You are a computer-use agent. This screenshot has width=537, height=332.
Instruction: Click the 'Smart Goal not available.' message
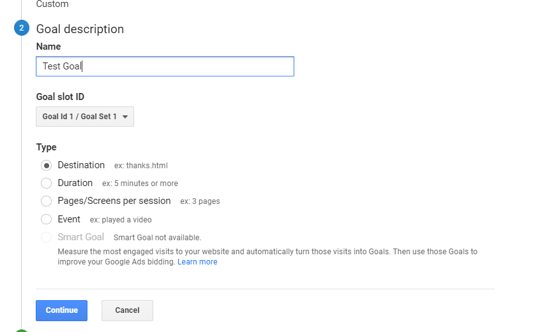158,238
